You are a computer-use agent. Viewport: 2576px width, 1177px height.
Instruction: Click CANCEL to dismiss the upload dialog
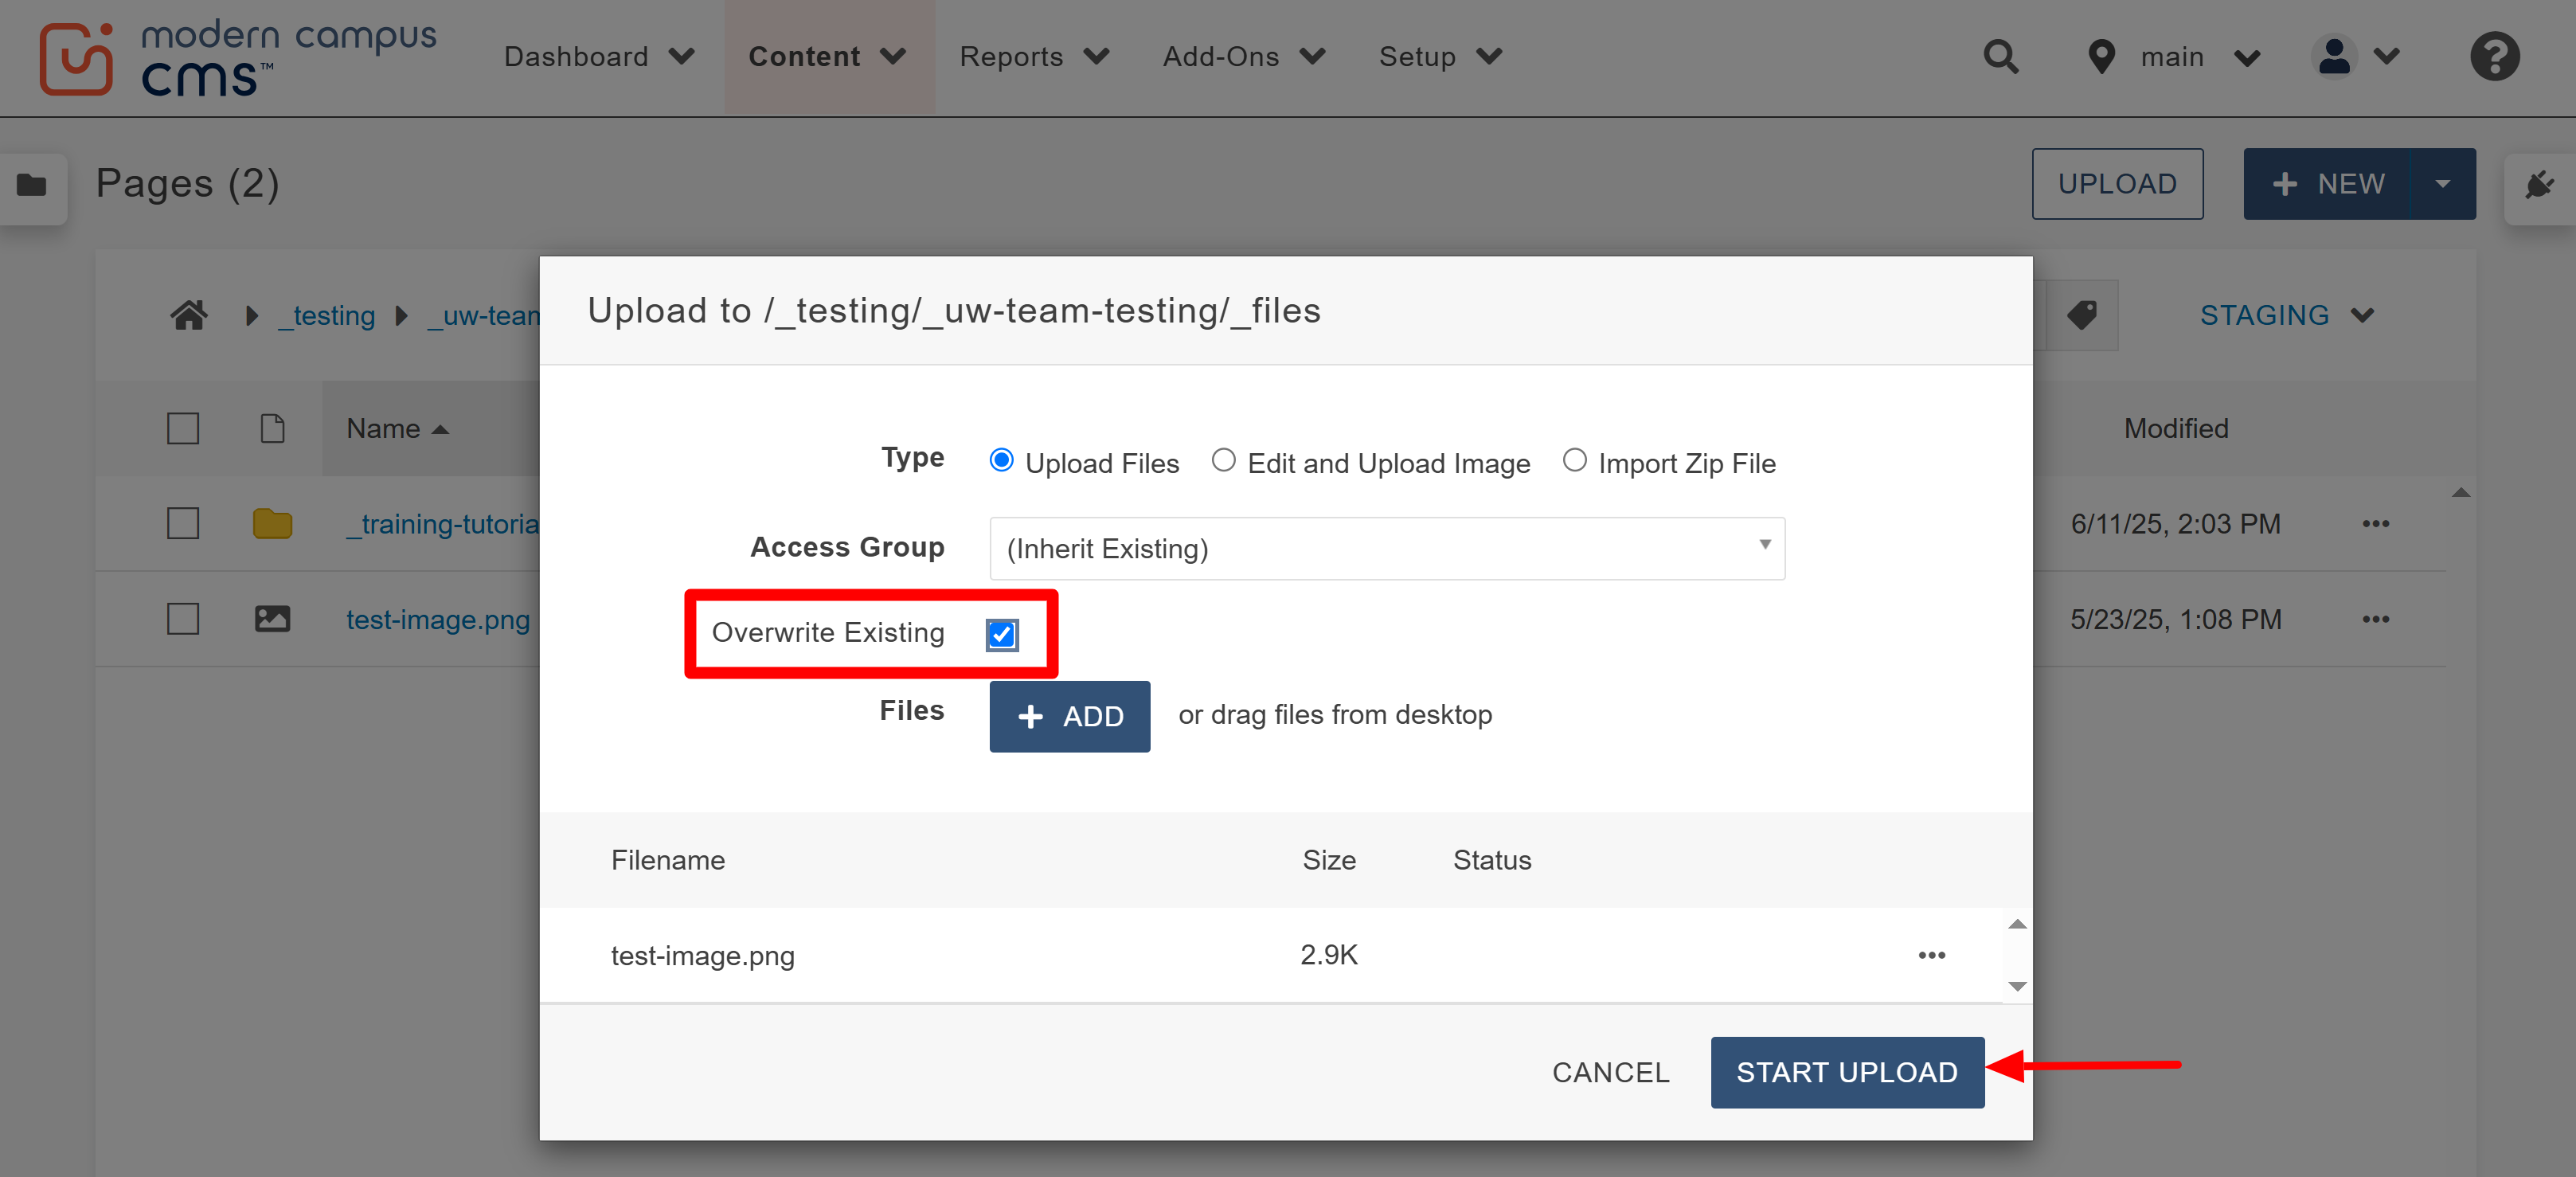(x=1610, y=1072)
